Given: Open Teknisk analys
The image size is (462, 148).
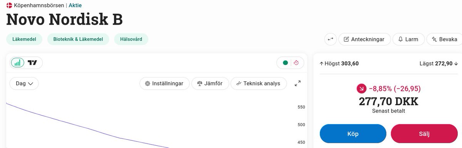Looking at the screenshot, I should 259,84.
